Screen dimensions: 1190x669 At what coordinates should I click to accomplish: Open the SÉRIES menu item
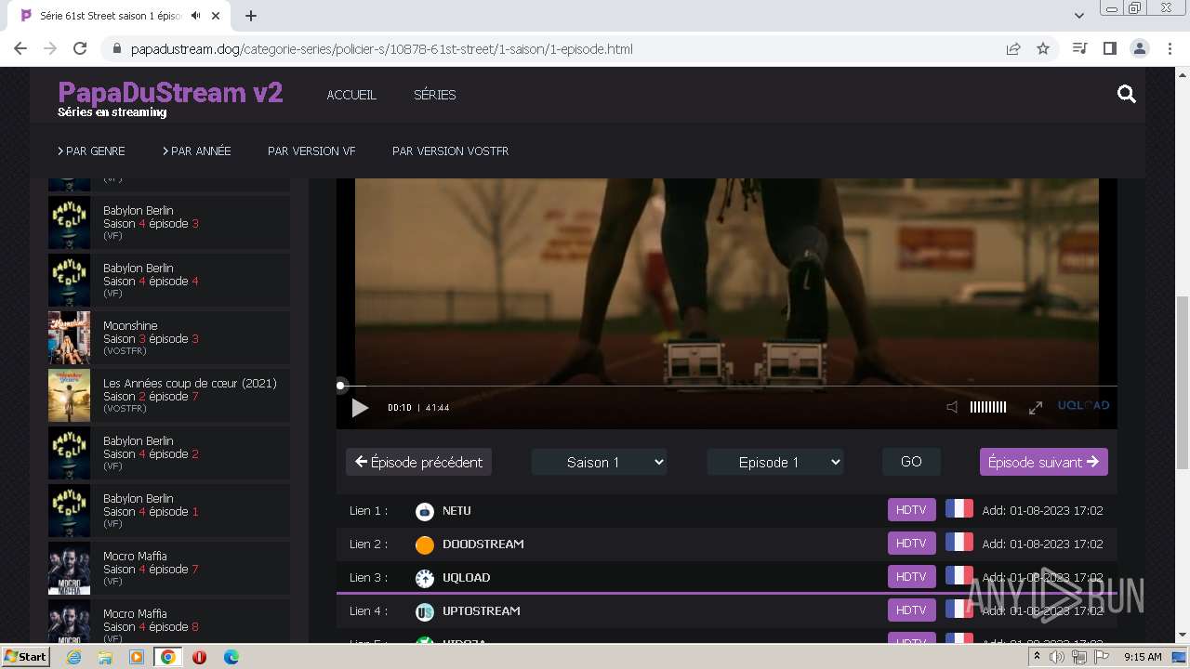coord(435,95)
